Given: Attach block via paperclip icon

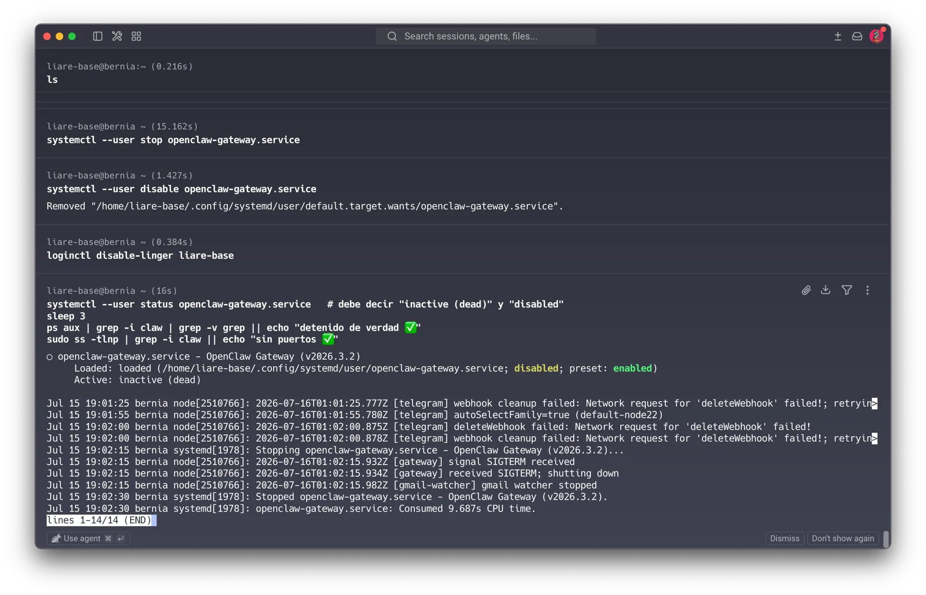Looking at the screenshot, I should click(x=806, y=290).
